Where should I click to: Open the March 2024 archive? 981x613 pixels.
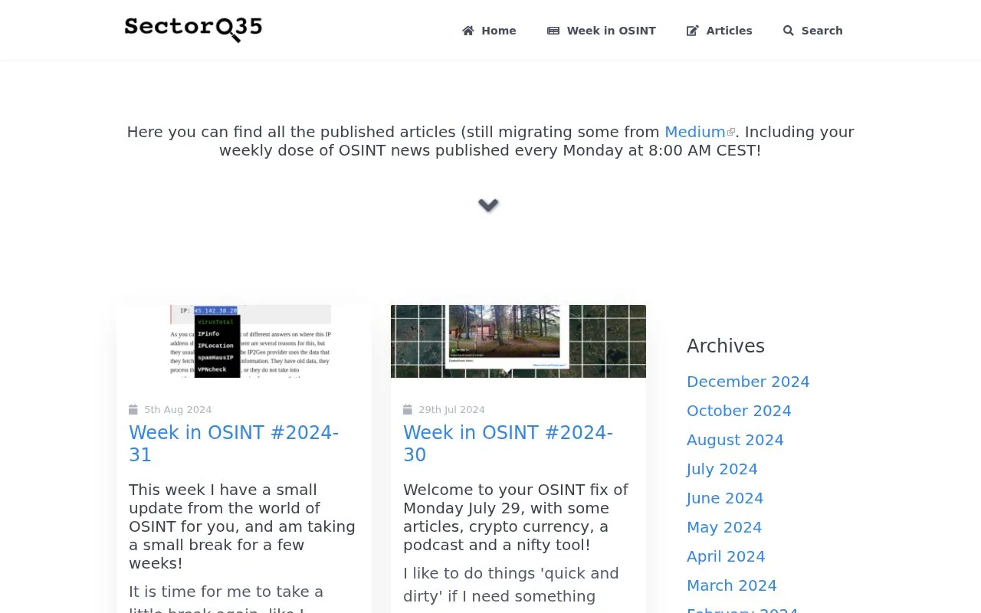732,585
